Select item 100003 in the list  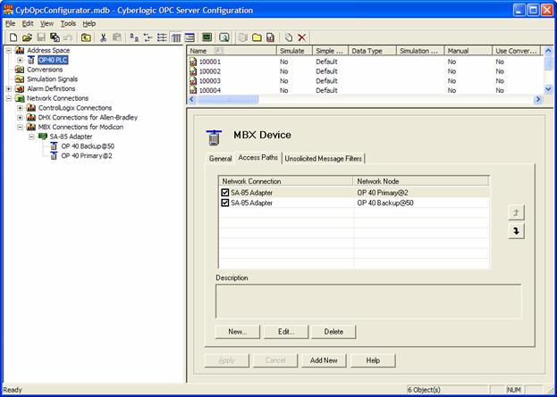[x=210, y=80]
